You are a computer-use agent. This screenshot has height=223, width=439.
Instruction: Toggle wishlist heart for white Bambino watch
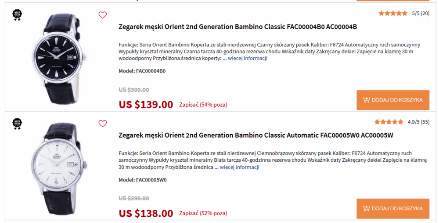[103, 124]
